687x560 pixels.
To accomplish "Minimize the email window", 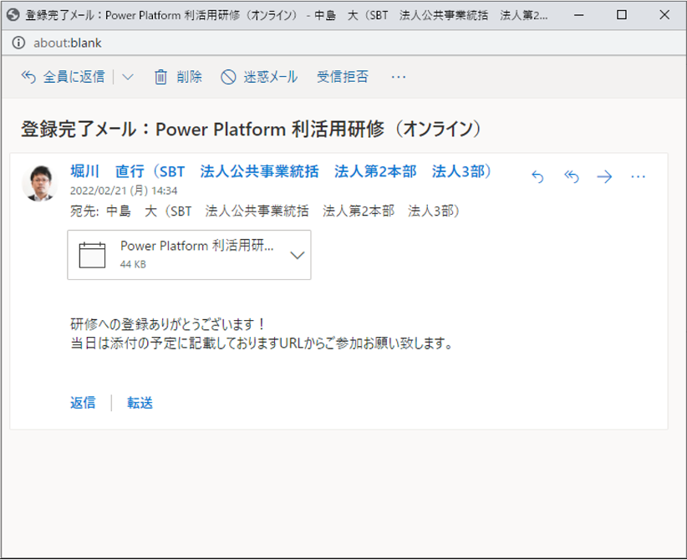I will (x=579, y=15).
